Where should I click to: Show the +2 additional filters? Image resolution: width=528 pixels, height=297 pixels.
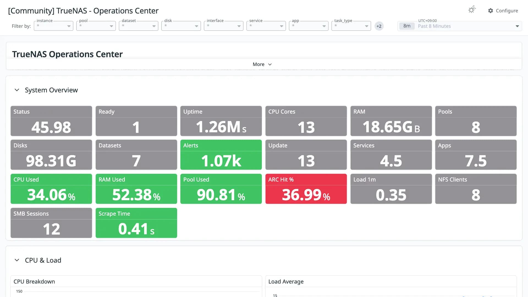pyautogui.click(x=379, y=26)
